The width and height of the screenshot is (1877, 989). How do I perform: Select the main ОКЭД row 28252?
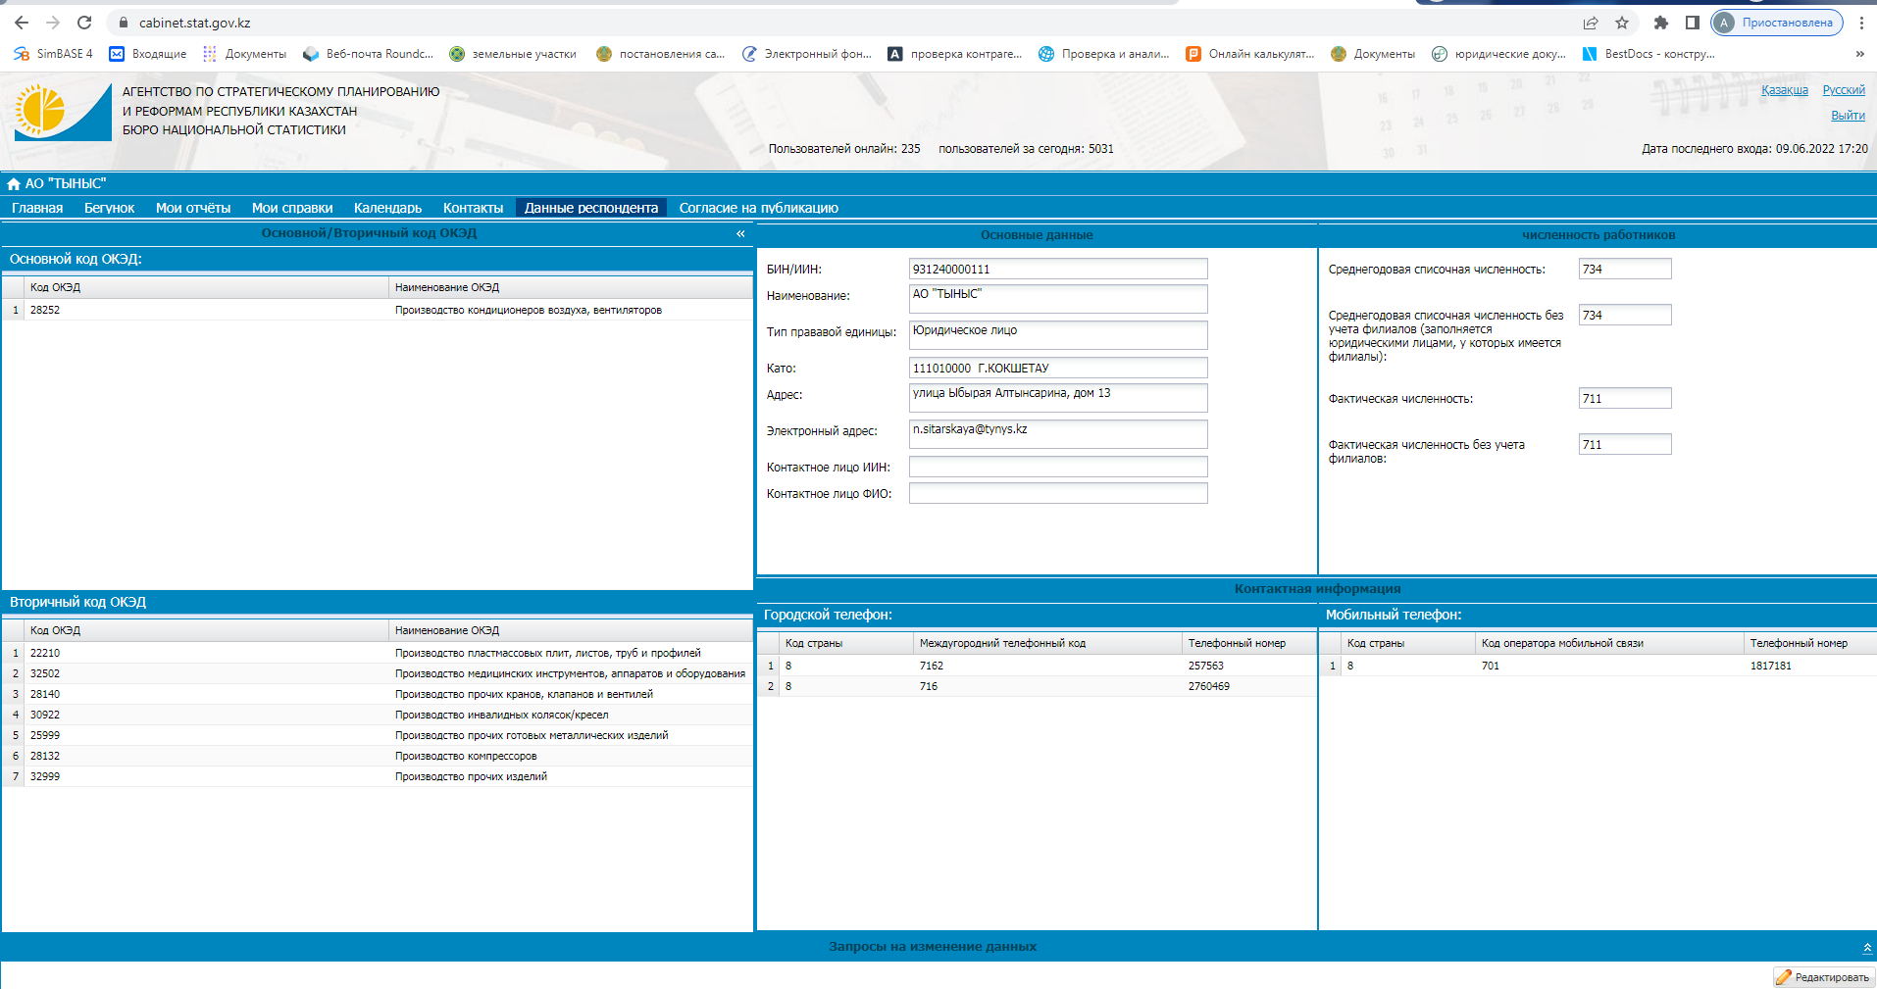pos(378,310)
